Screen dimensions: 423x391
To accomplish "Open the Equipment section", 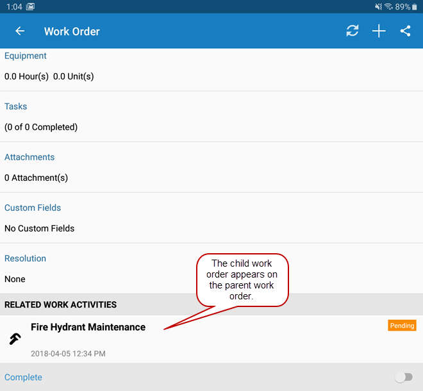I will 26,56.
